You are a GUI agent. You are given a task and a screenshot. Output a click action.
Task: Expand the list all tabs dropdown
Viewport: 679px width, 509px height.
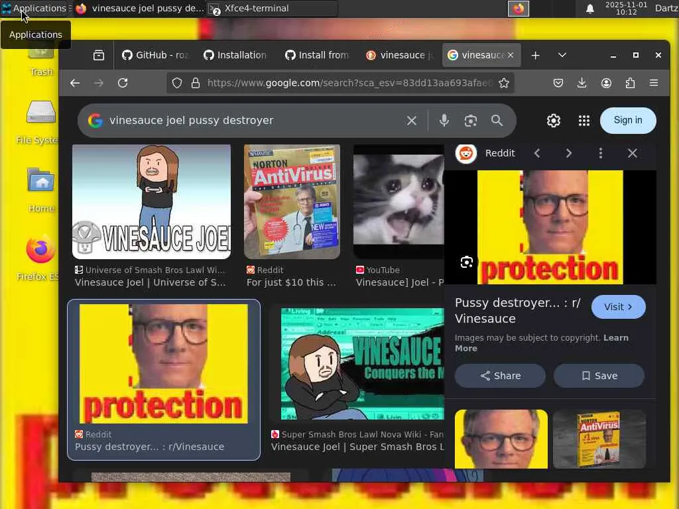pos(562,55)
